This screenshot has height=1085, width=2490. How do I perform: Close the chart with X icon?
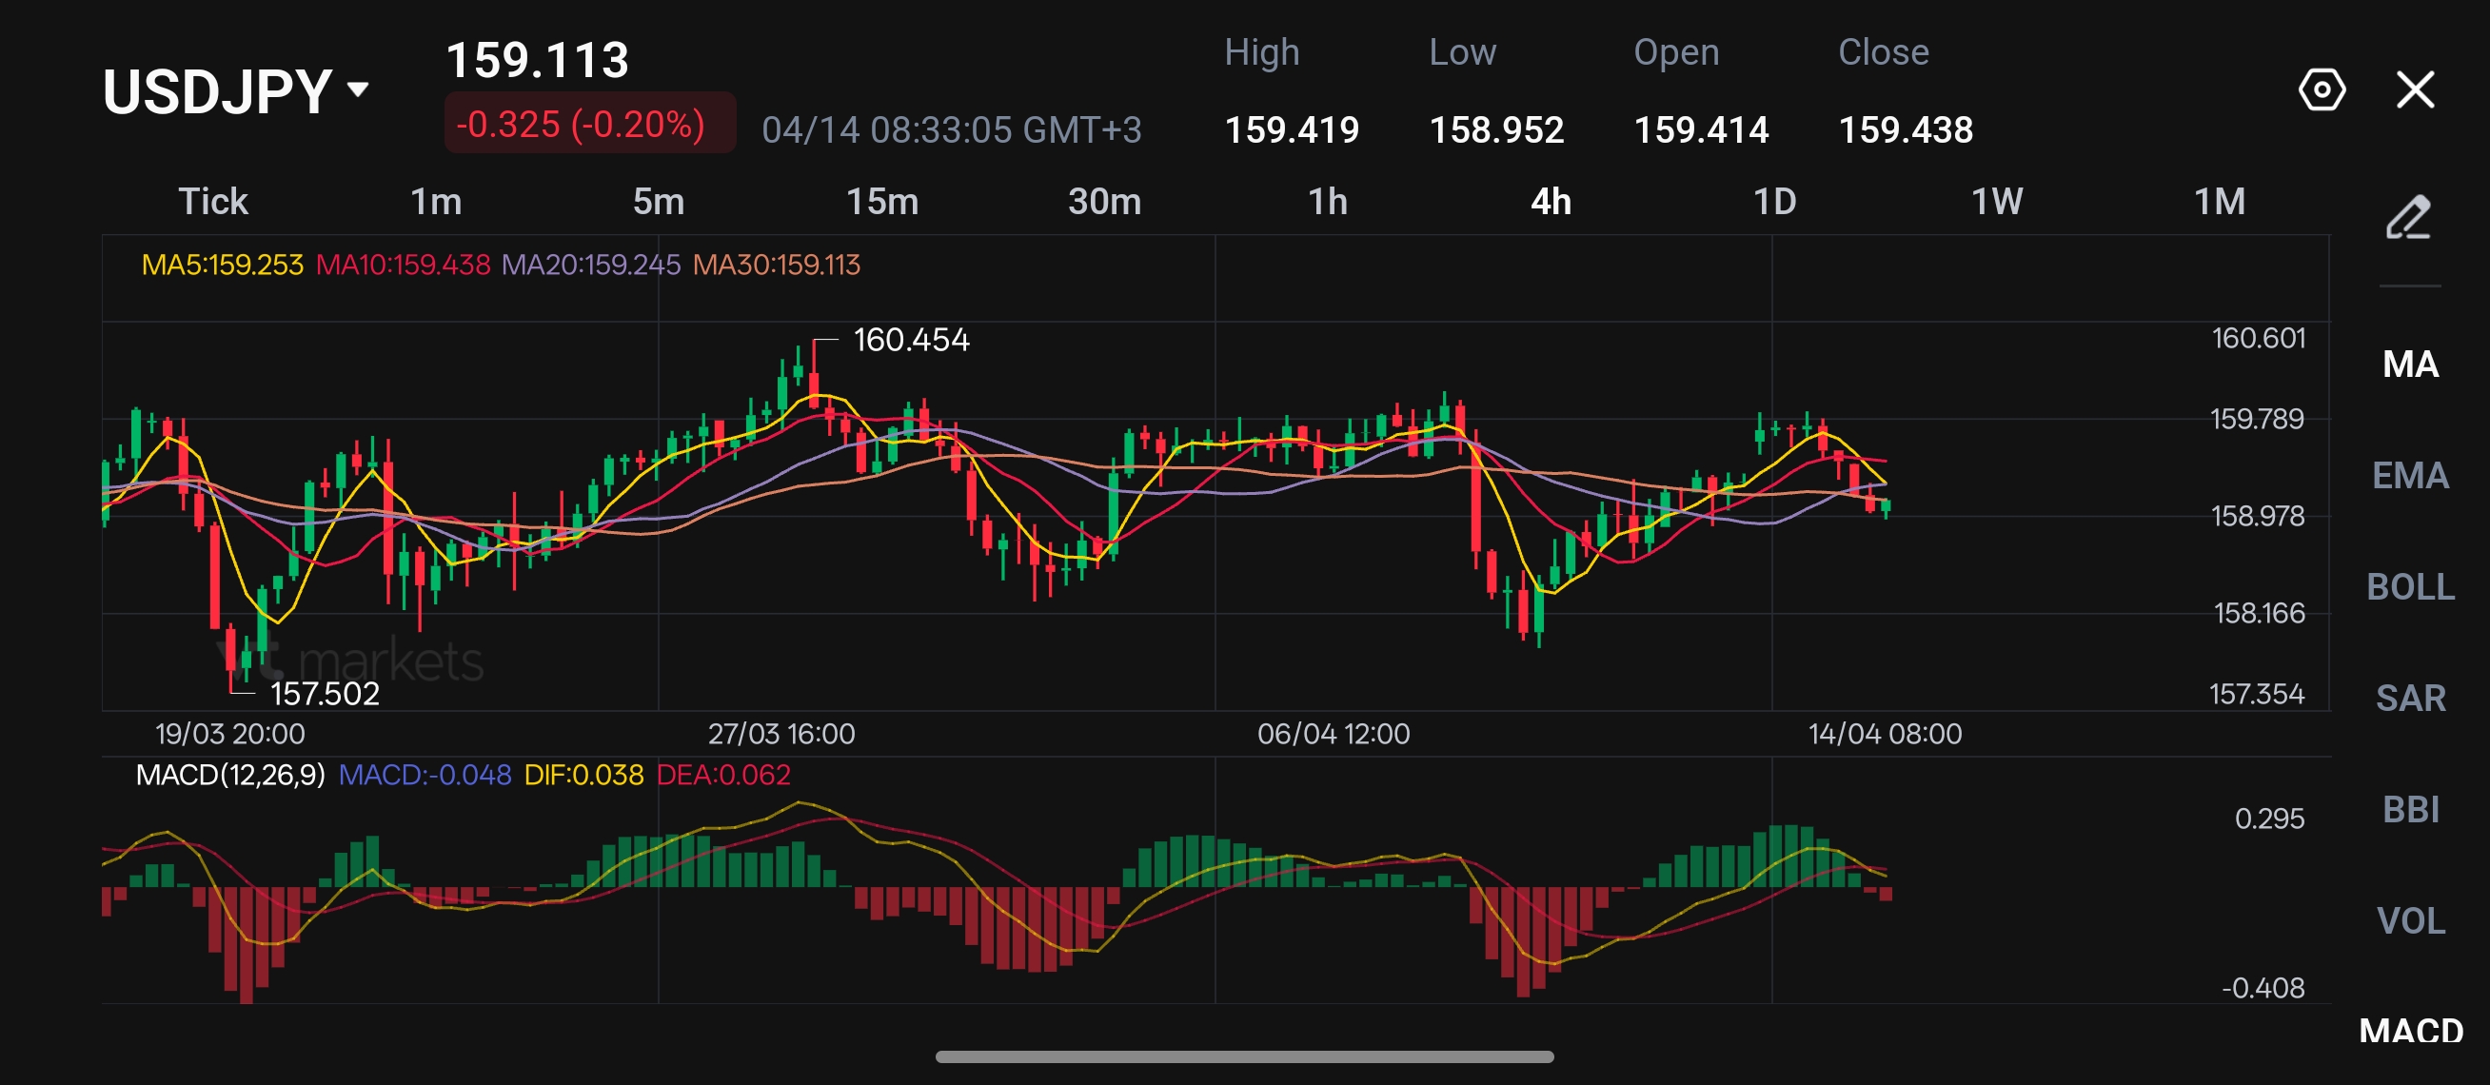(x=2415, y=90)
